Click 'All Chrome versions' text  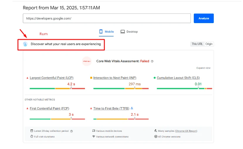tap(169, 137)
